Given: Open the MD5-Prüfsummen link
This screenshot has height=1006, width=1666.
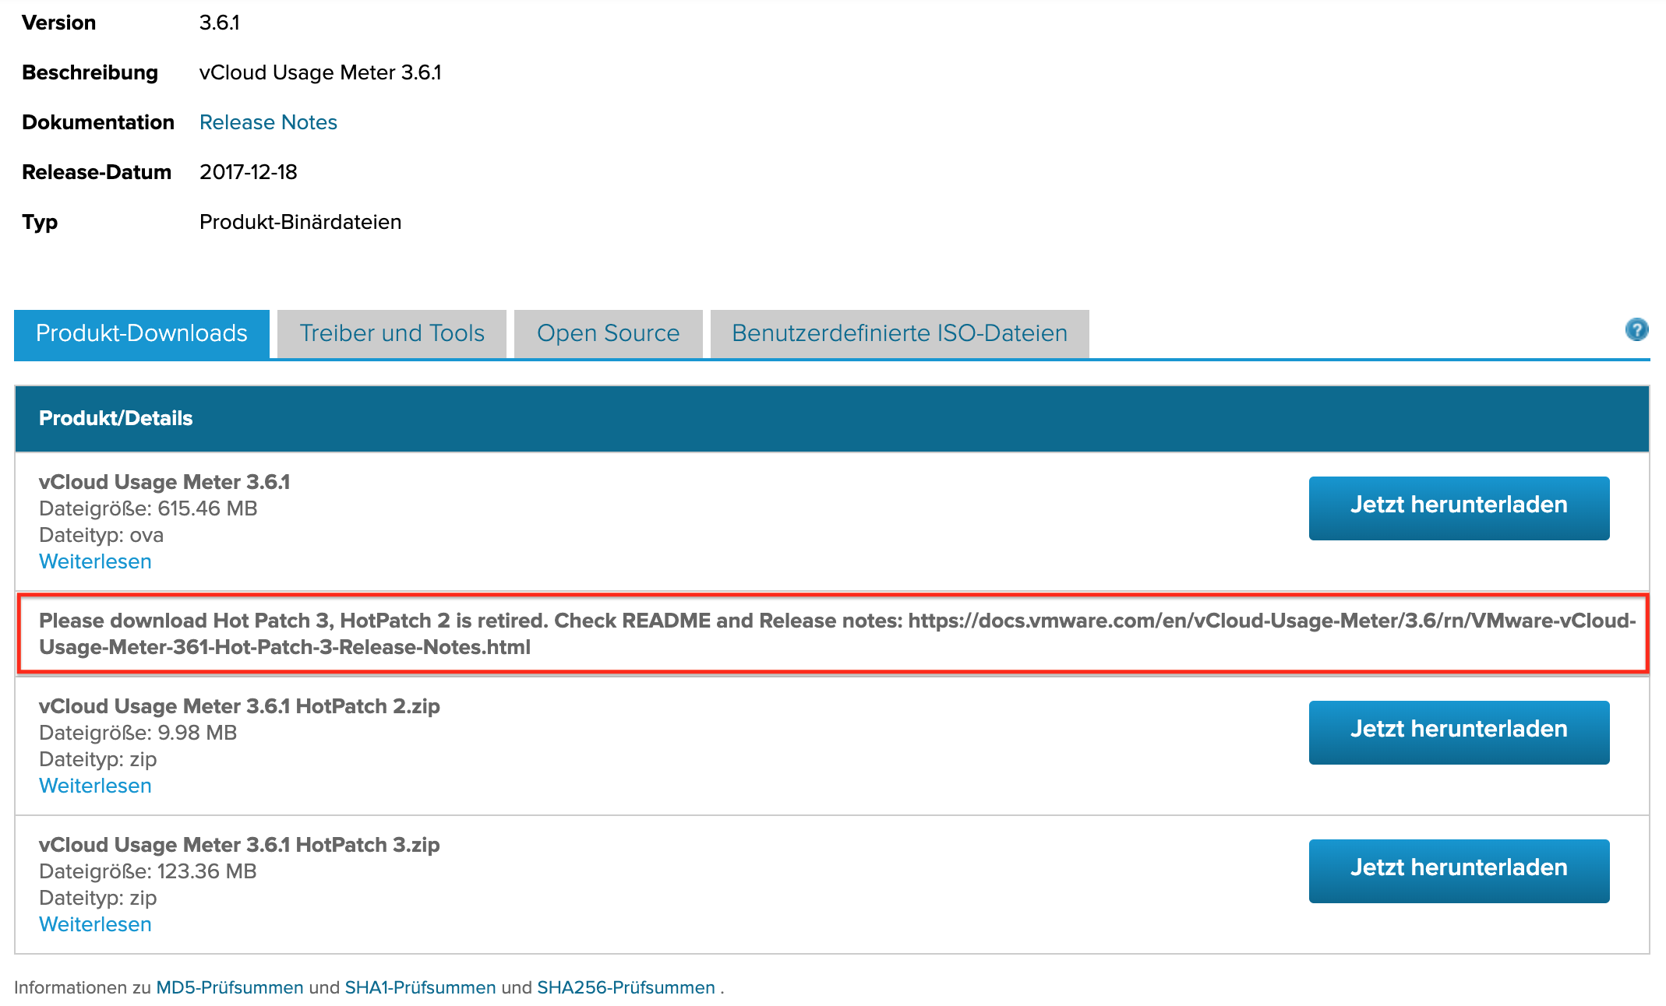Looking at the screenshot, I should point(230,987).
